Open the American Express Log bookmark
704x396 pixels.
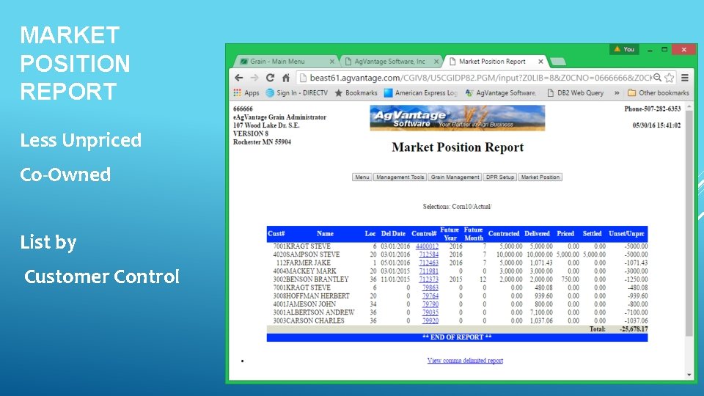click(x=421, y=93)
